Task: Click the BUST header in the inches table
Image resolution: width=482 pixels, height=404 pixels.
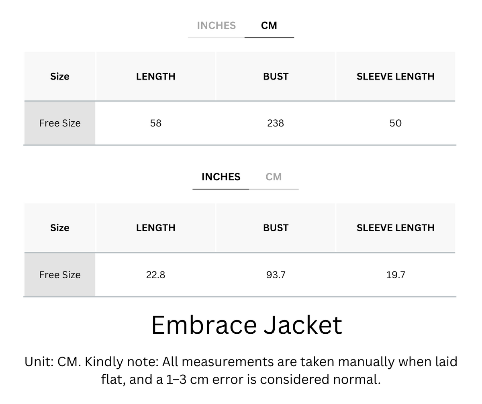Action: 276,228
